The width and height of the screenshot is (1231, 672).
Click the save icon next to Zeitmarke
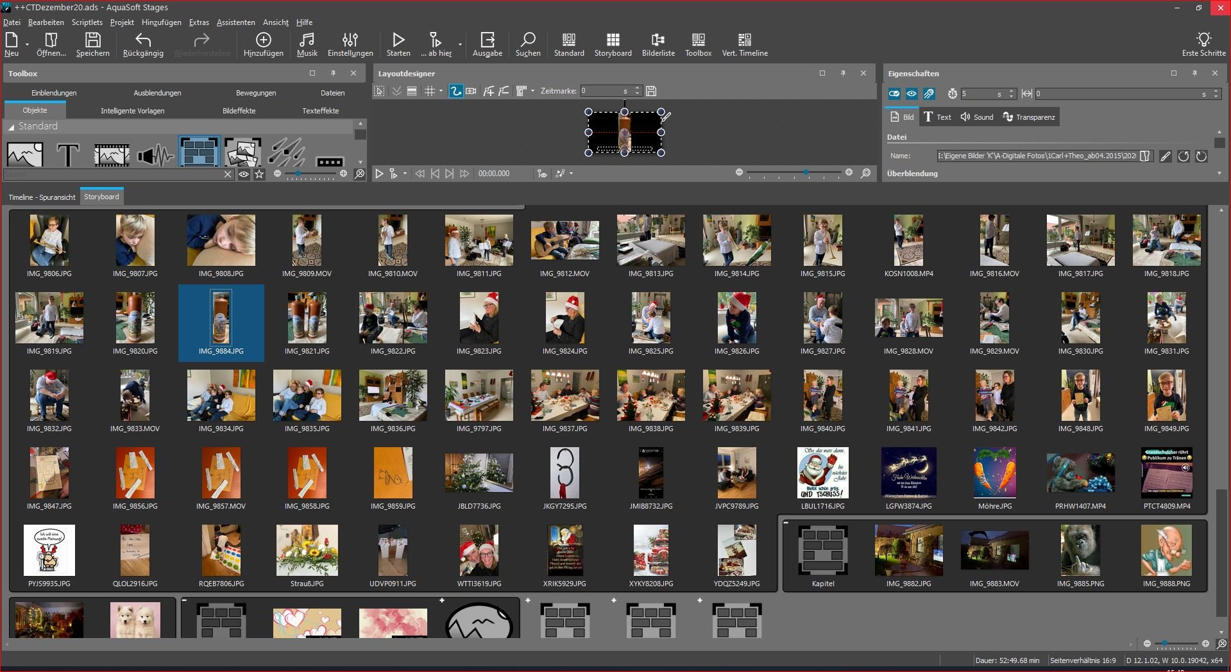(x=651, y=91)
